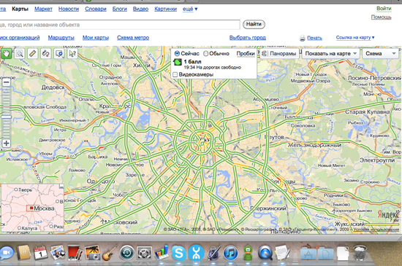This screenshot has width=402, height=266.
Task: Open the Словари tab
Action: [96, 9]
